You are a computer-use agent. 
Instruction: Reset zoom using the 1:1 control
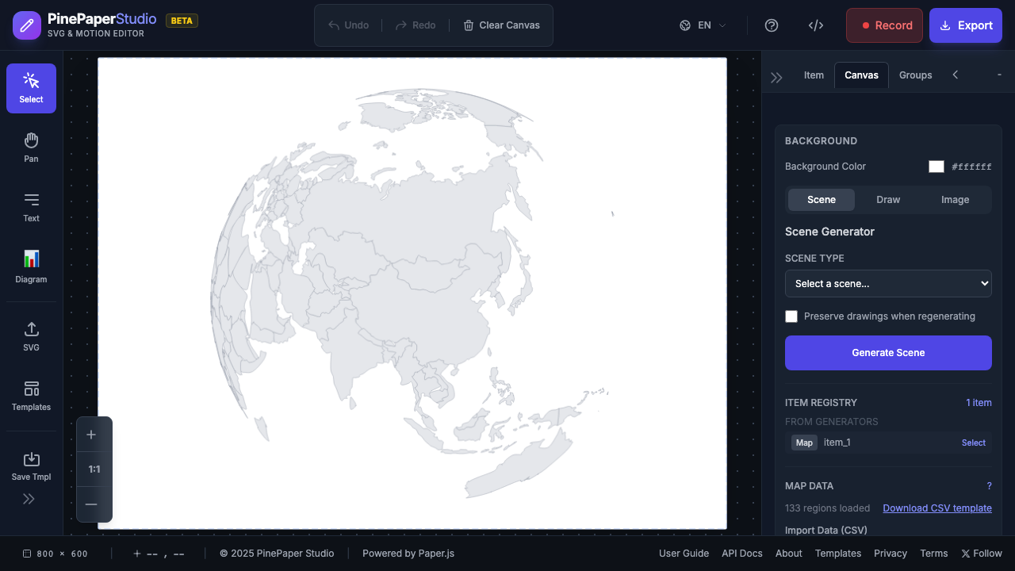94,469
